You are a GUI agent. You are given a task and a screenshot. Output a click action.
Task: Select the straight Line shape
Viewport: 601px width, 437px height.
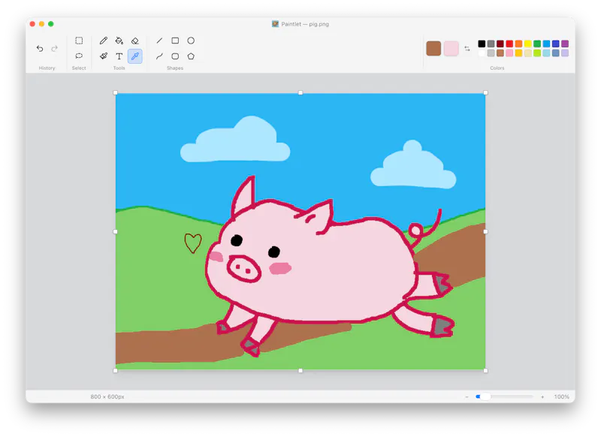click(x=159, y=41)
